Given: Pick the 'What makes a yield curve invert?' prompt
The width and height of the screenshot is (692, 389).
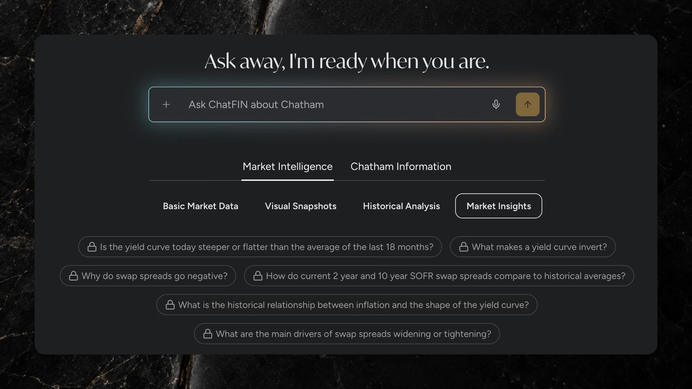Looking at the screenshot, I should tap(533, 247).
